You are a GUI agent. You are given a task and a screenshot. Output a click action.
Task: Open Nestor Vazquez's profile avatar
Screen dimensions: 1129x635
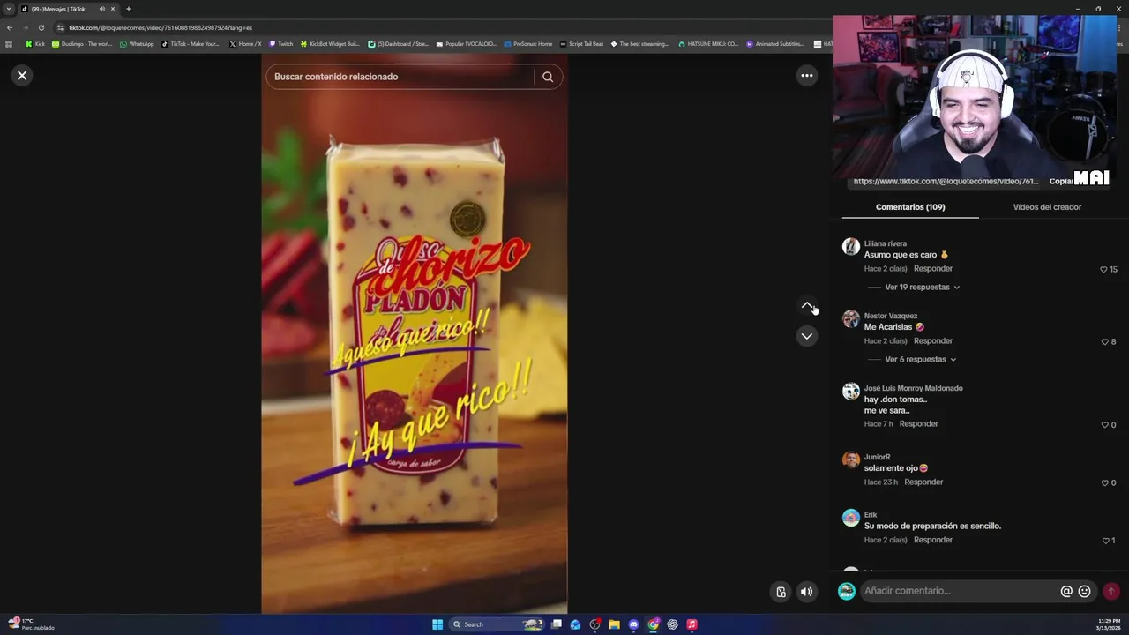(850, 319)
